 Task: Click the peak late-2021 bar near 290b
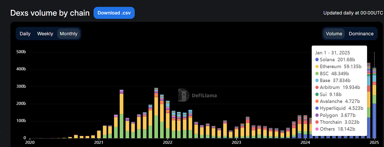156,113
